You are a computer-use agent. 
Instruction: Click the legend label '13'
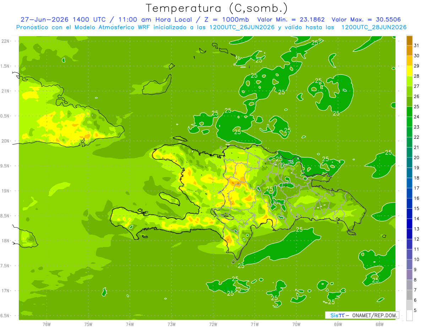417,229
